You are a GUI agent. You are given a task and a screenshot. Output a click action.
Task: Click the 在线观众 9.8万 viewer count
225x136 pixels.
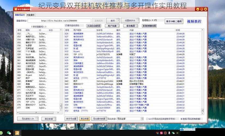pos(149,20)
